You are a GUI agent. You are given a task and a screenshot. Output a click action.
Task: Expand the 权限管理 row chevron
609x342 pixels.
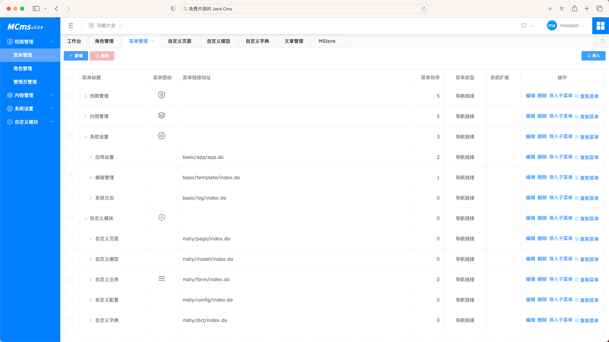pos(85,96)
